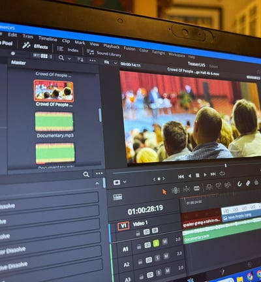Expand chevron next to media pool search

[69, 59]
